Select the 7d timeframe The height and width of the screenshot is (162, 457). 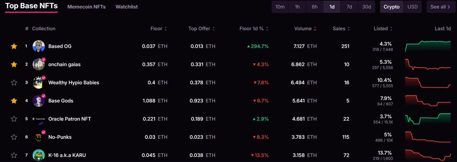(x=349, y=7)
